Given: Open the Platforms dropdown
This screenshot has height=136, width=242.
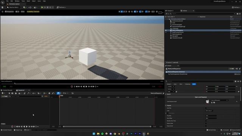Looking at the screenshot, I should (61, 7).
